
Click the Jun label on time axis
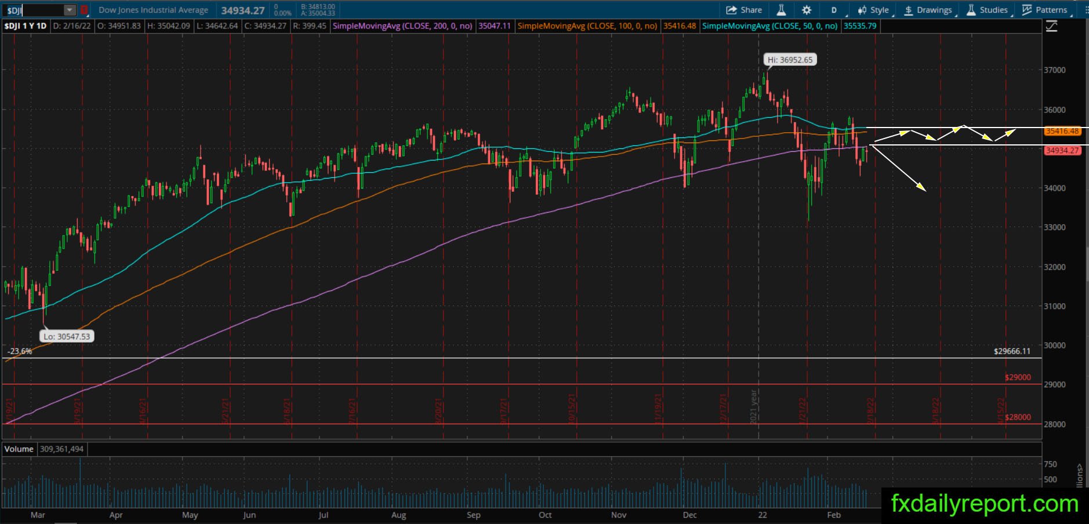click(x=249, y=515)
